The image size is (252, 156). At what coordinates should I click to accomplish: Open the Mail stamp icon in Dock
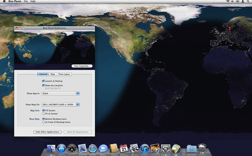pos(82,148)
